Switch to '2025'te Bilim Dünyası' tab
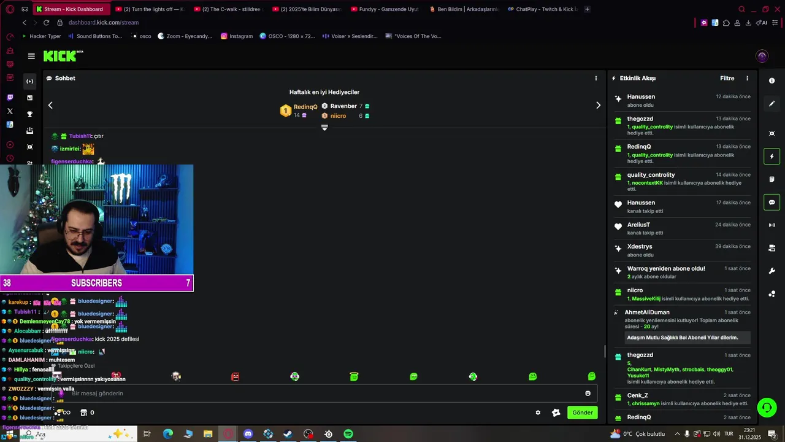 click(305, 9)
